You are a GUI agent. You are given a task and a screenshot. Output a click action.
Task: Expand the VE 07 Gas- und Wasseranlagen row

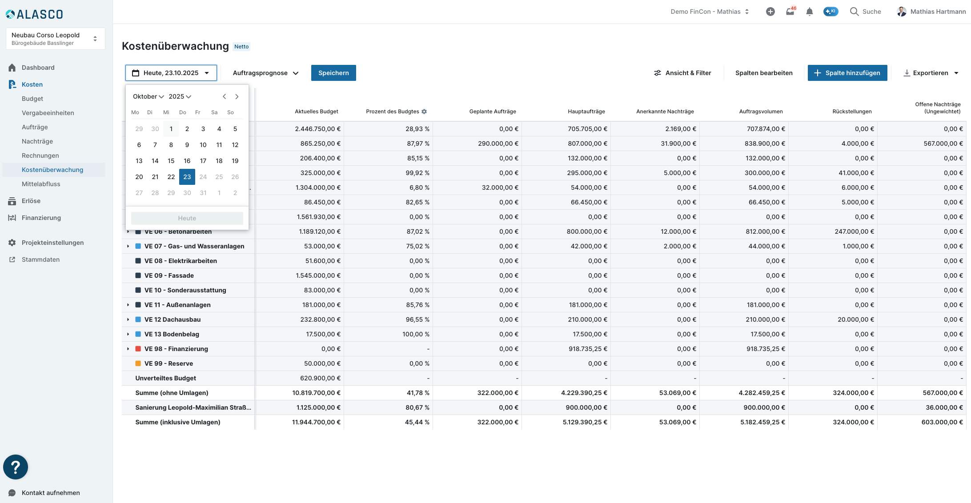128,246
